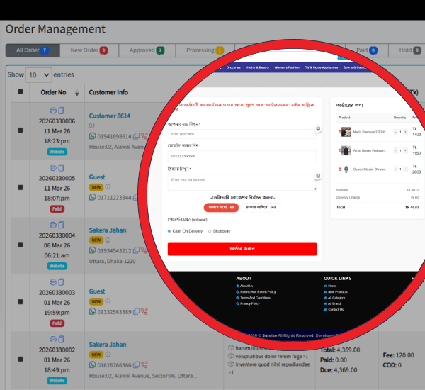Click the red order submit button
The image size is (425, 390).
[242, 249]
